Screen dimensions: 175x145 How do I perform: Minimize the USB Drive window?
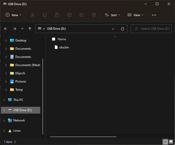(146, 4)
